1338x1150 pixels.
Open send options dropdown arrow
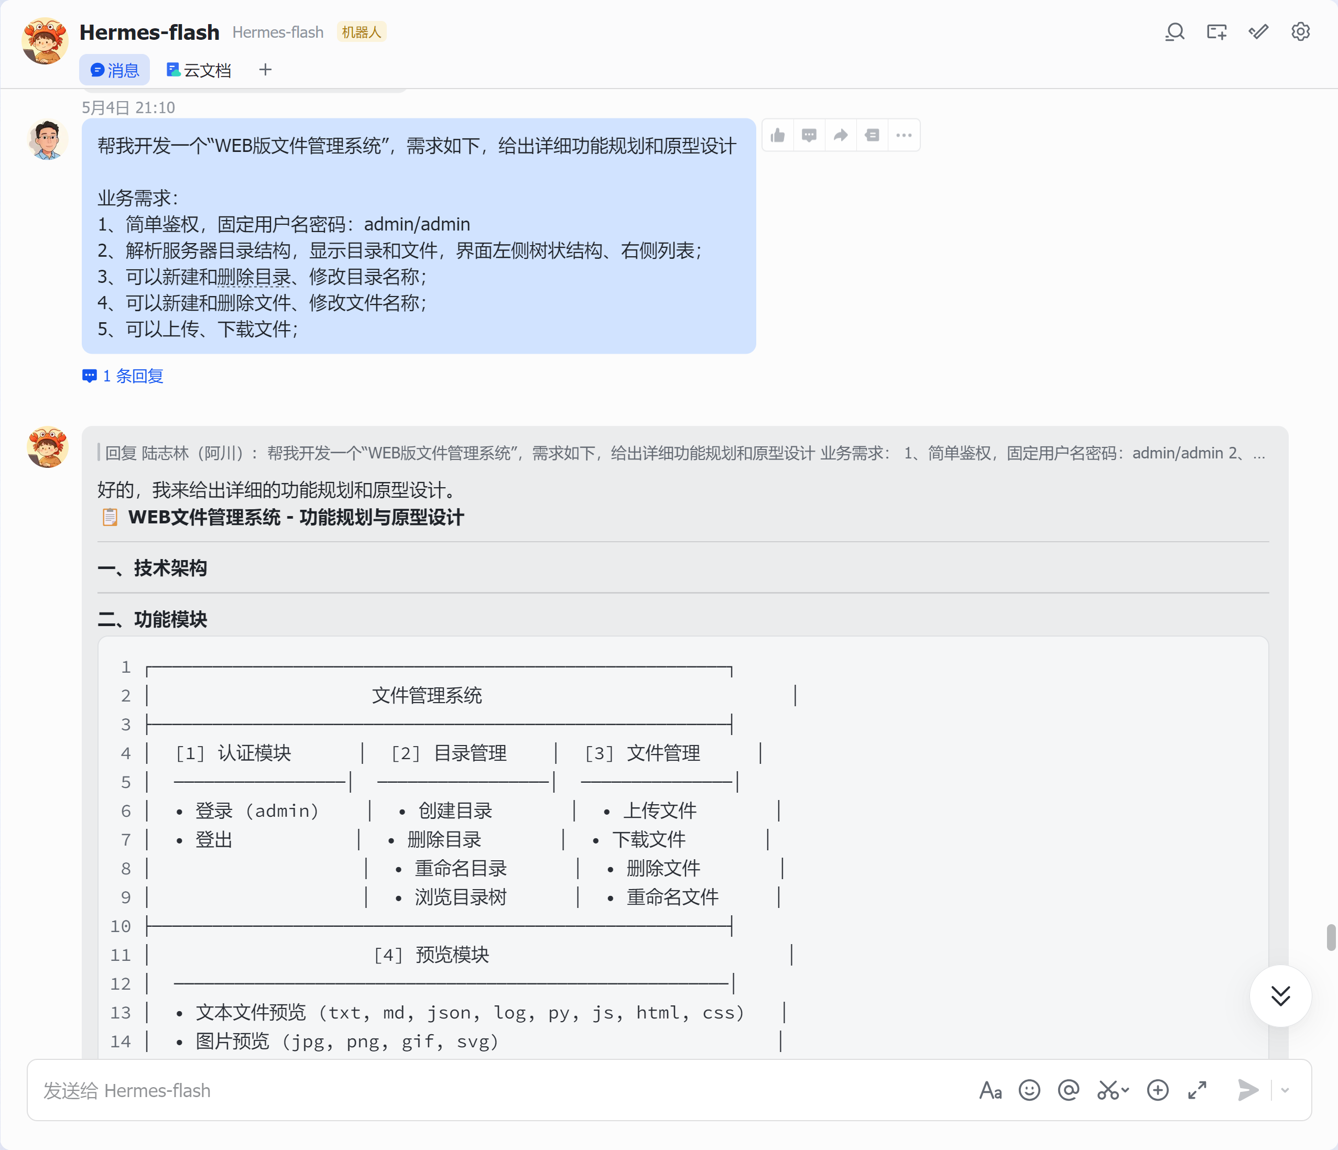pos(1285,1090)
